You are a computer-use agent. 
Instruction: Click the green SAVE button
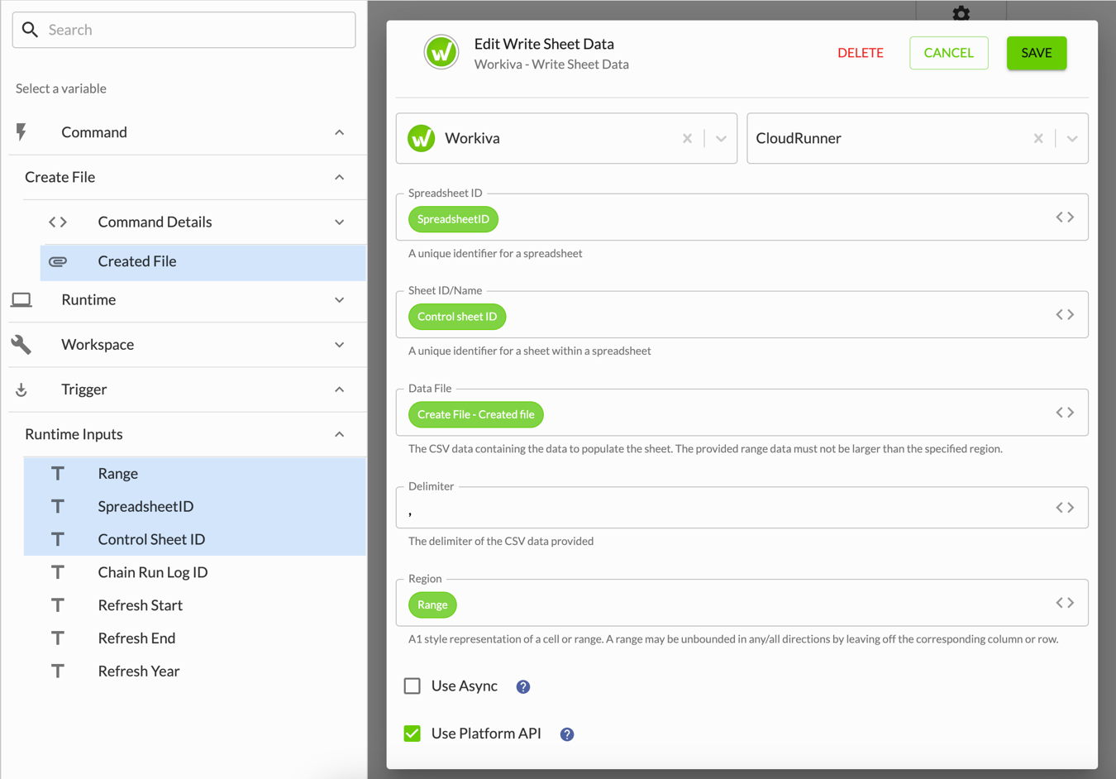click(1037, 53)
